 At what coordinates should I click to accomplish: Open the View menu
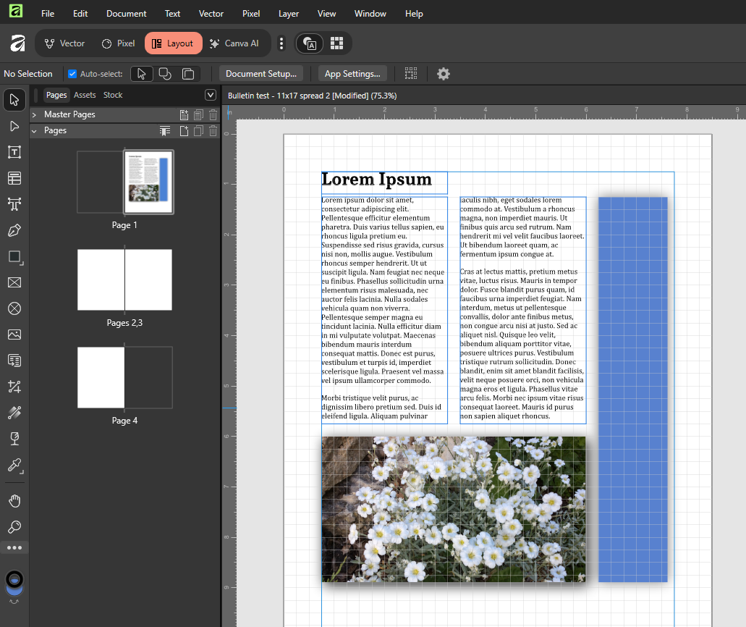[326, 14]
